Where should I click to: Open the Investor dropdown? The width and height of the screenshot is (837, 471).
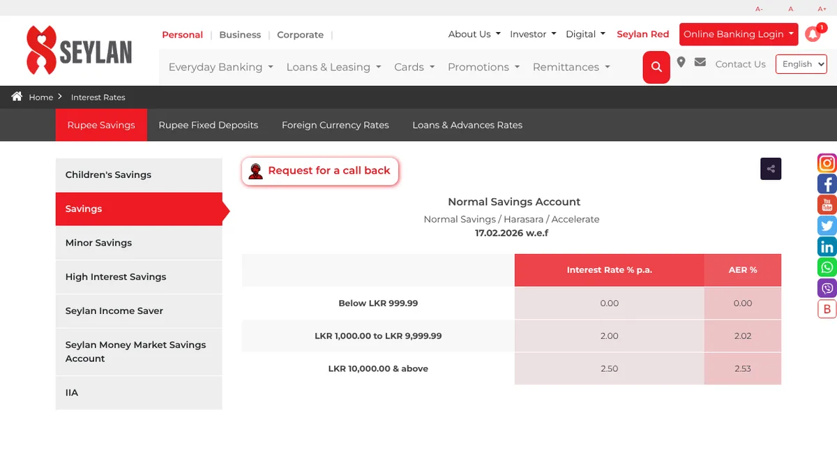pyautogui.click(x=533, y=33)
